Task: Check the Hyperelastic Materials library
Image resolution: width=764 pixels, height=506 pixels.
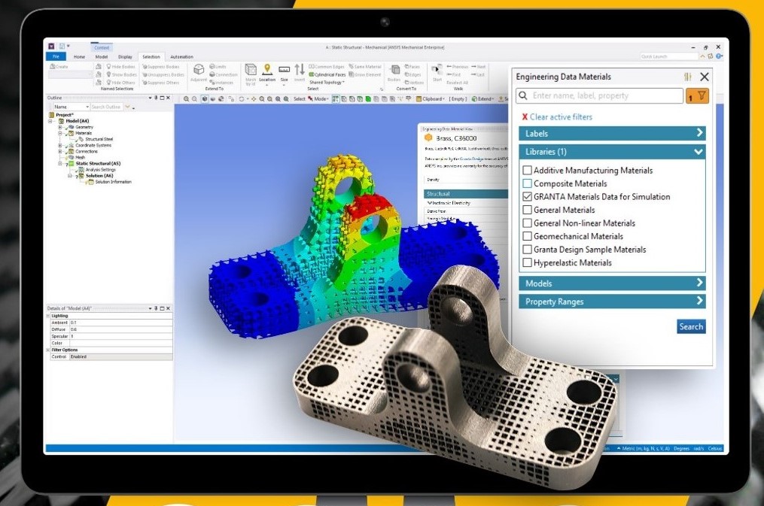Action: tap(527, 262)
